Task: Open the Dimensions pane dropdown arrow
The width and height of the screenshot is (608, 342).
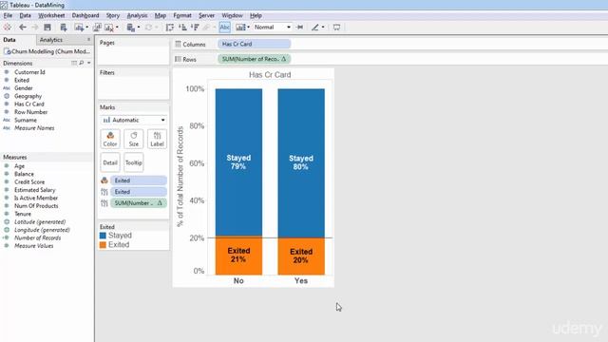Action: pos(88,63)
